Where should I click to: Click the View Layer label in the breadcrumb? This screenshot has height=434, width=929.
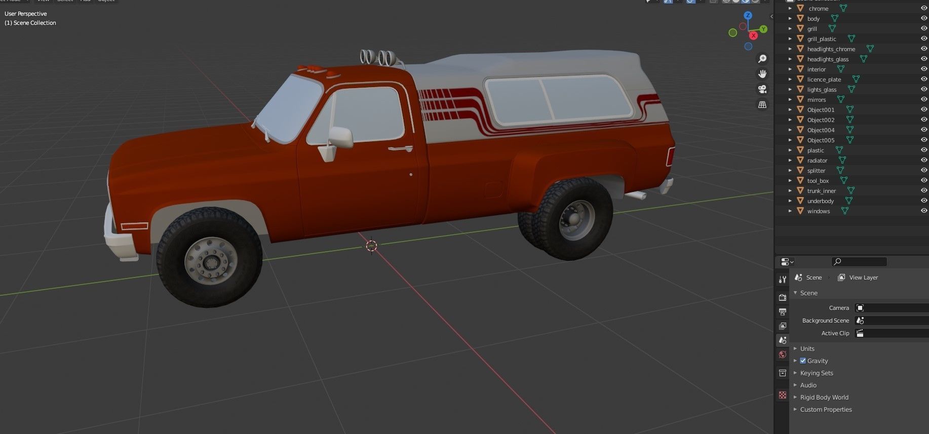click(x=864, y=278)
